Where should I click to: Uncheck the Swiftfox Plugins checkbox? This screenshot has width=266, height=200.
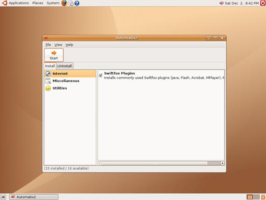tap(101, 75)
